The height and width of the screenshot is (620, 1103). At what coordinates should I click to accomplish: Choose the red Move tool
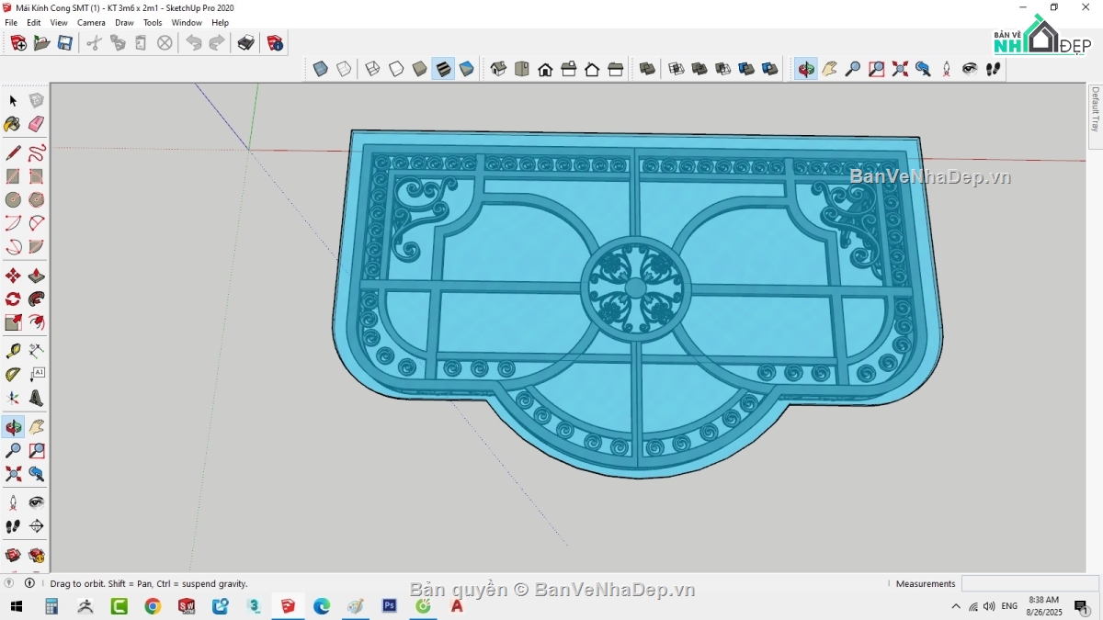pyautogui.click(x=13, y=276)
